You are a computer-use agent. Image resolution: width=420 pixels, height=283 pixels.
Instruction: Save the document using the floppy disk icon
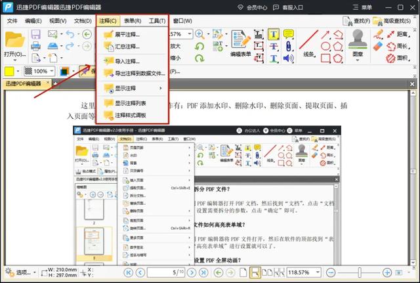[35, 34]
